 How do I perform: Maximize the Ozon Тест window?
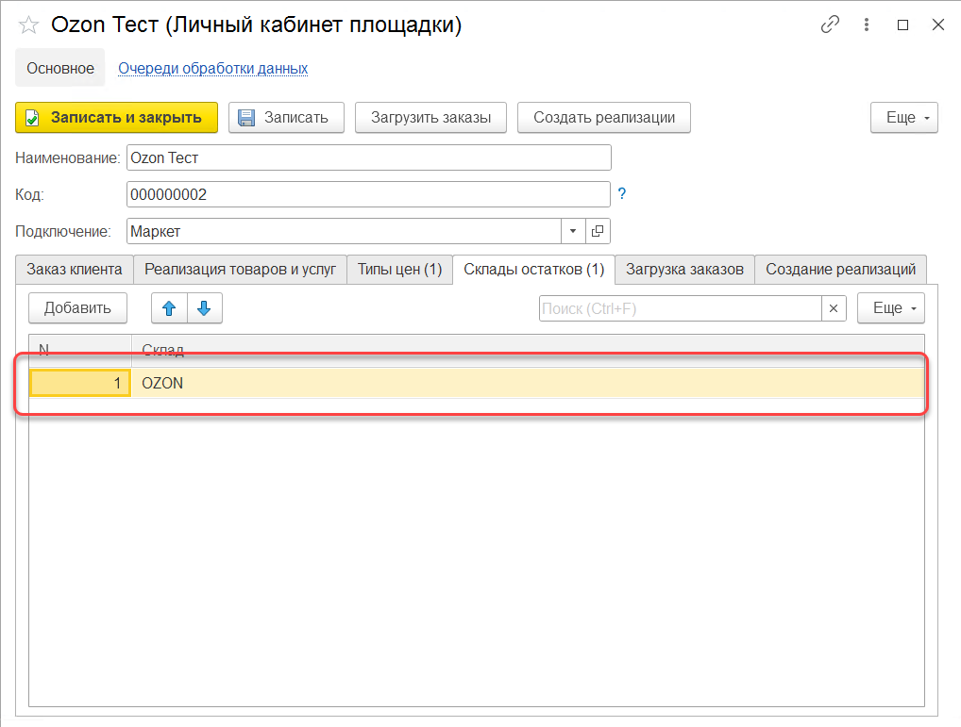coord(902,25)
